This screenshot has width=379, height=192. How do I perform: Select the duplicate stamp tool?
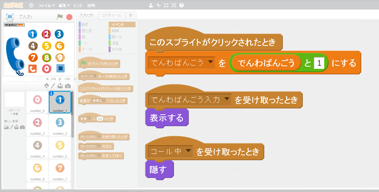coord(151,5)
